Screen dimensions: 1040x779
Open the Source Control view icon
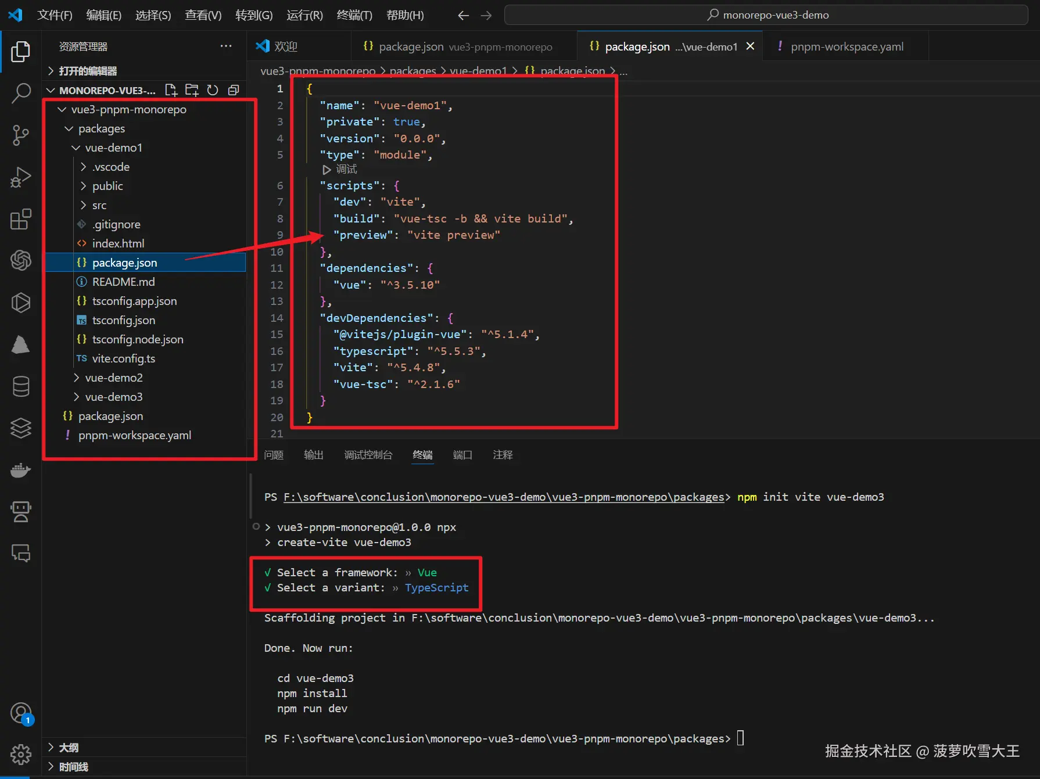(21, 135)
